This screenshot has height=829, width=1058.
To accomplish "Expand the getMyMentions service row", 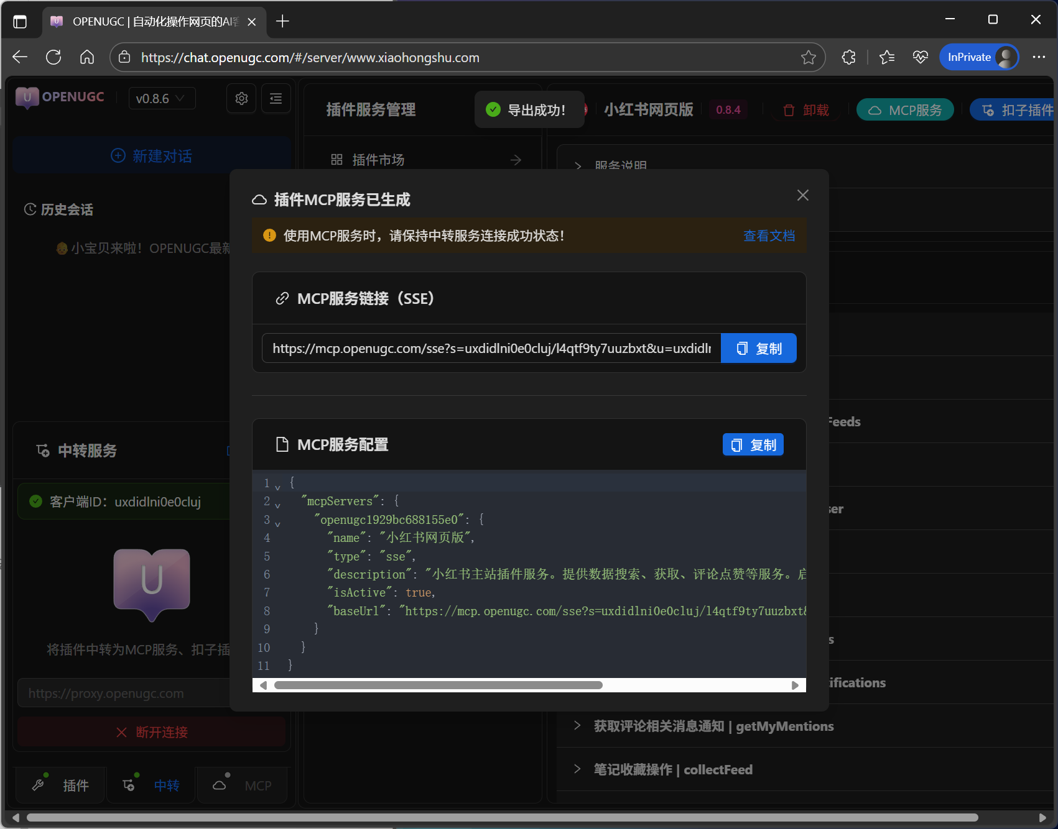I will [x=805, y=726].
